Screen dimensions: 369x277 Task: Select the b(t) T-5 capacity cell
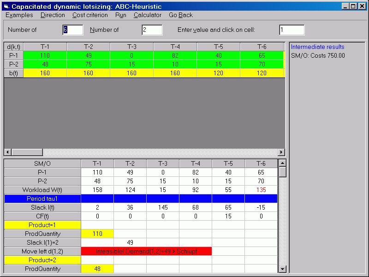pyautogui.click(x=218, y=73)
